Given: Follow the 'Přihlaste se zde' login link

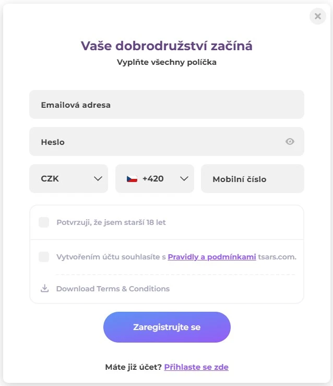Looking at the screenshot, I should click(x=196, y=367).
